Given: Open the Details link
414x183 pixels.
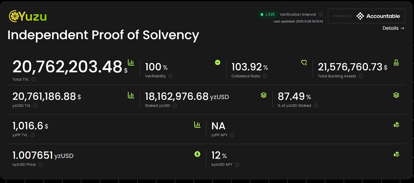Looking at the screenshot, I should [x=394, y=28].
